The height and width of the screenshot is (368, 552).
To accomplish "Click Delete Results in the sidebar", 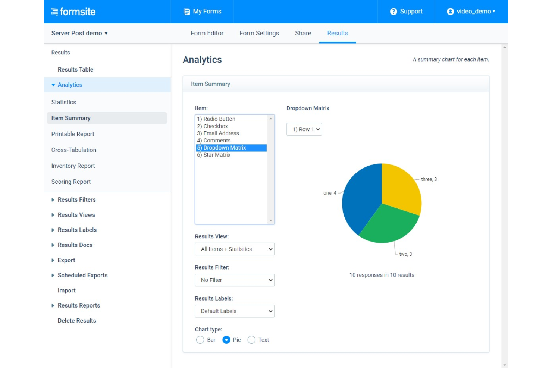I will pyautogui.click(x=76, y=320).
